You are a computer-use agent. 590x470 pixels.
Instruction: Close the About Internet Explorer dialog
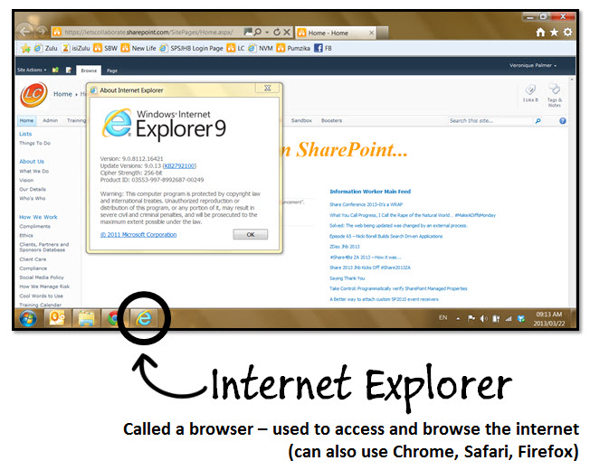coord(268,89)
